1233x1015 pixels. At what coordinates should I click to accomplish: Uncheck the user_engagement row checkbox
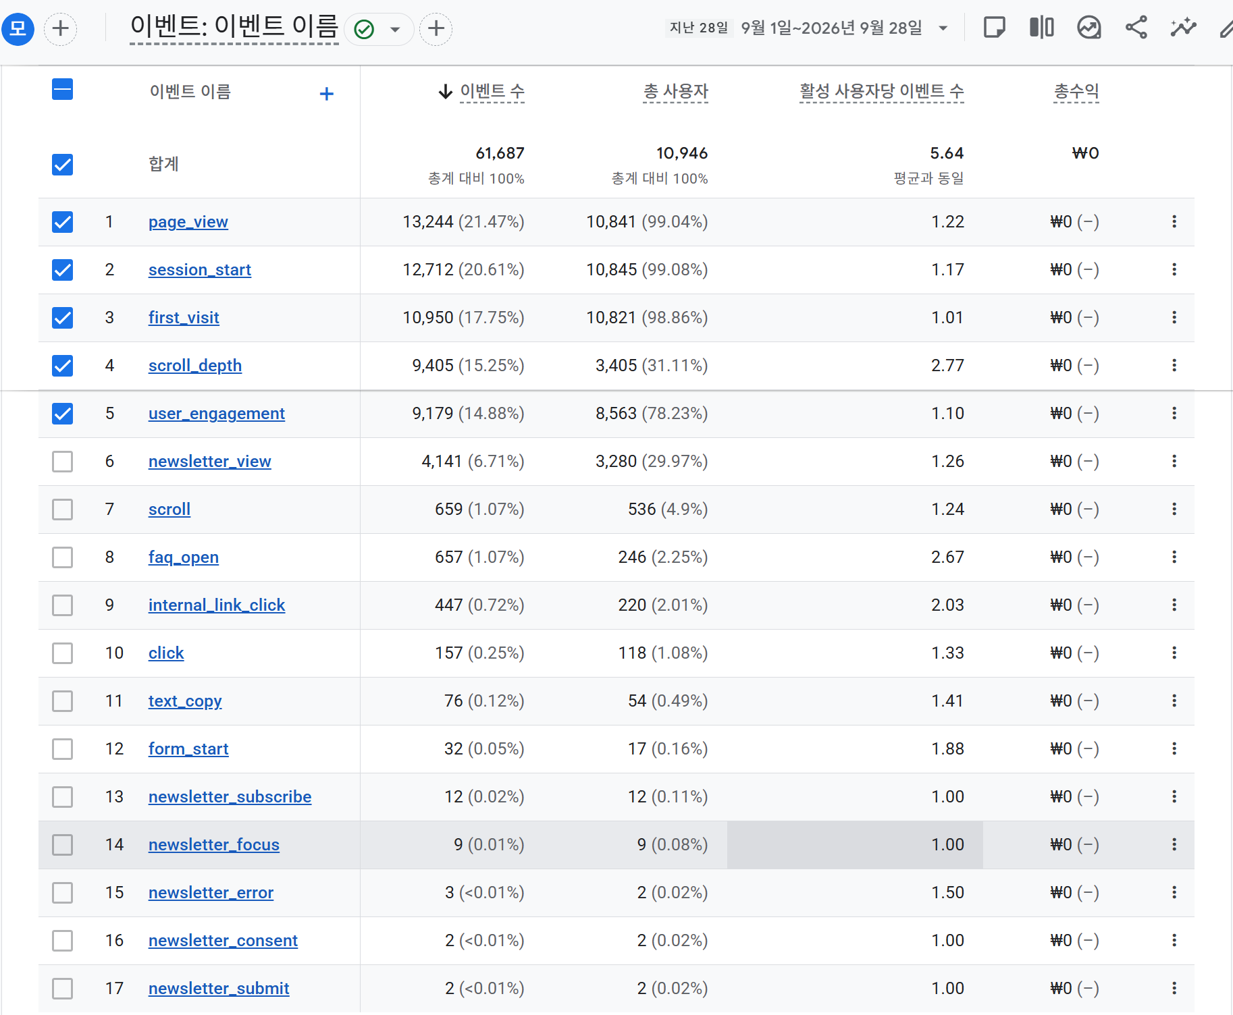(62, 413)
